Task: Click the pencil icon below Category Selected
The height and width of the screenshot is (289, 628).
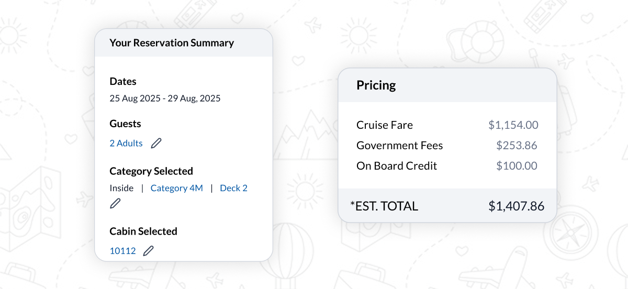Action: point(115,204)
